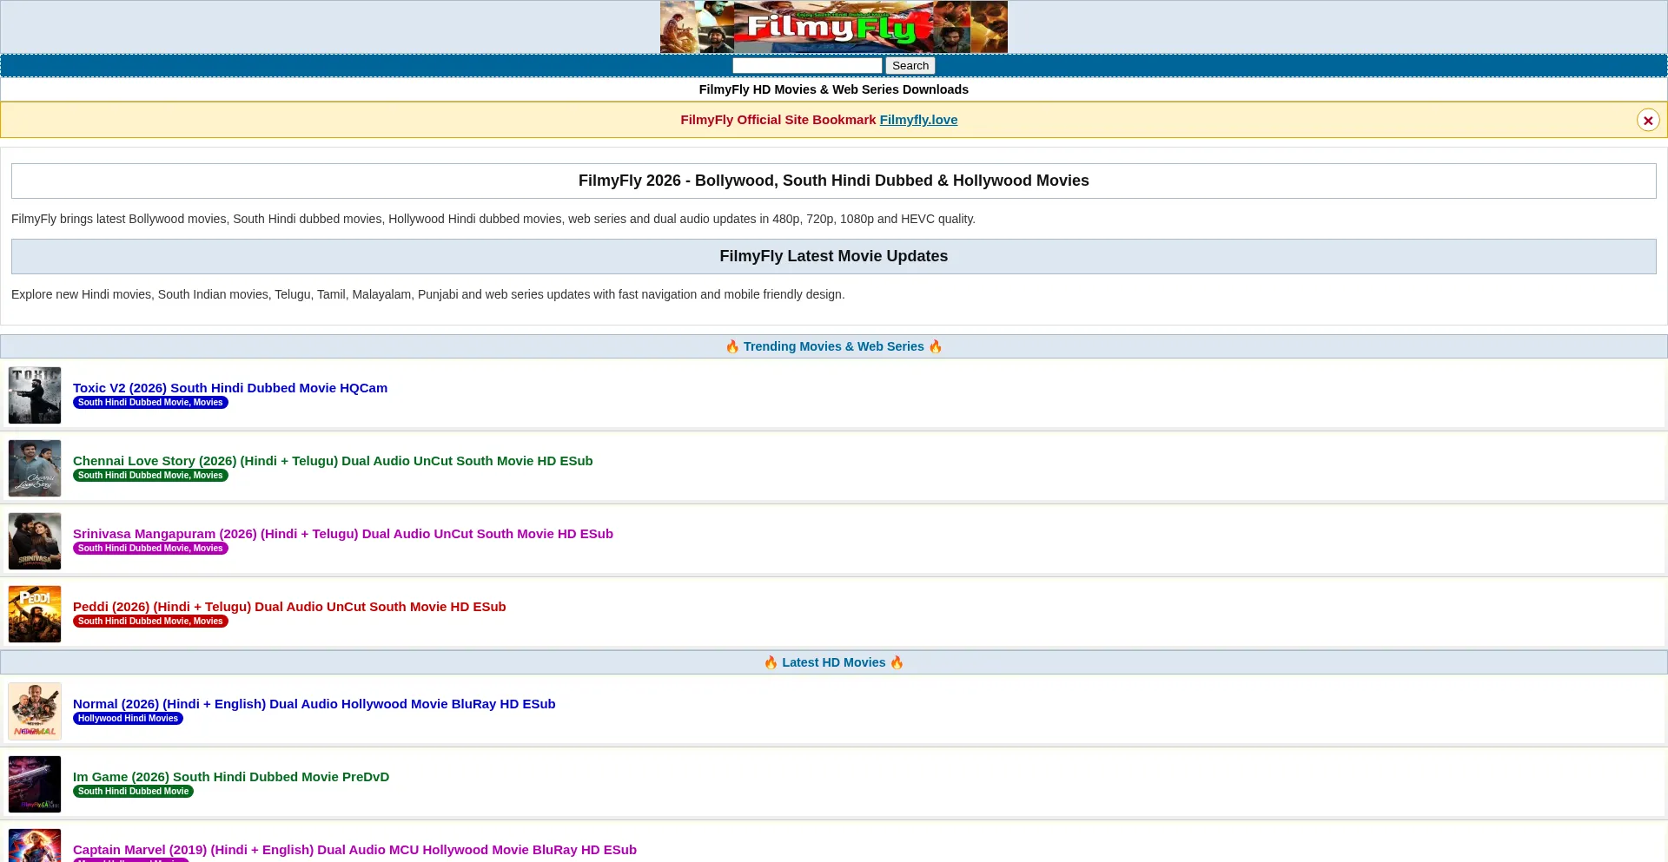Open the Filmyfly.love bookmark link

point(918,120)
